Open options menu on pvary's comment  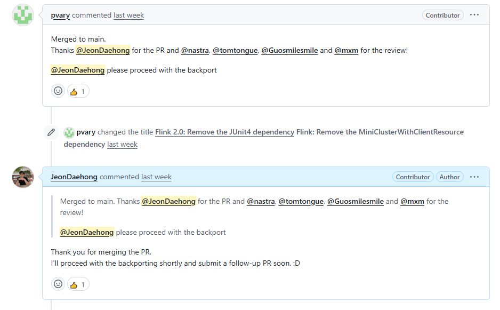click(x=474, y=15)
